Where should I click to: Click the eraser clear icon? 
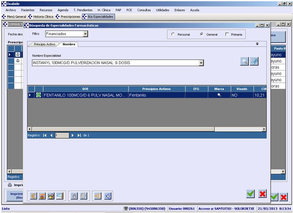point(254,62)
